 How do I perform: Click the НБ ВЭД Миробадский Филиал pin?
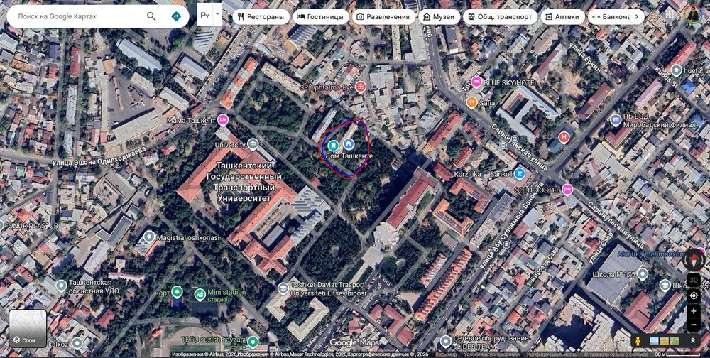615,120
